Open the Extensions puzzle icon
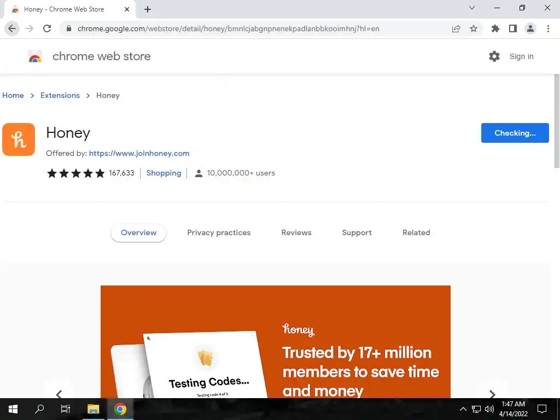Screen dimensions: 560x420 click(x=495, y=28)
